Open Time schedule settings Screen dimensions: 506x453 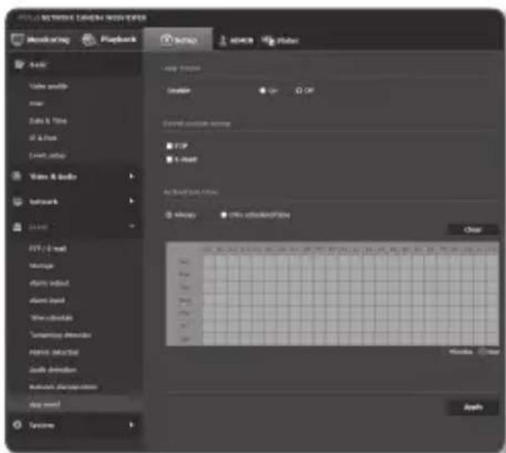pos(52,318)
